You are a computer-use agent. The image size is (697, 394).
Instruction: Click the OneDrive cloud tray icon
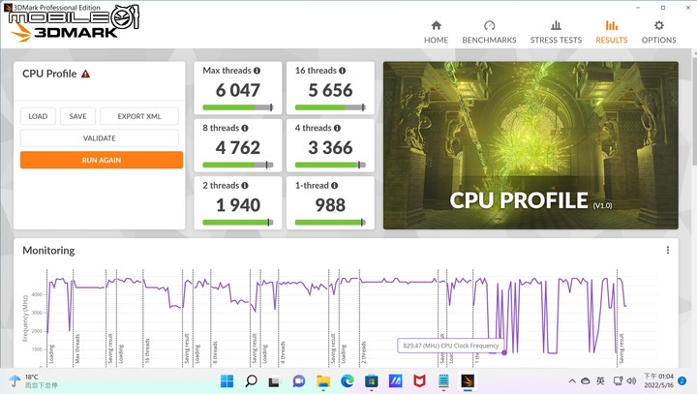[x=586, y=381]
